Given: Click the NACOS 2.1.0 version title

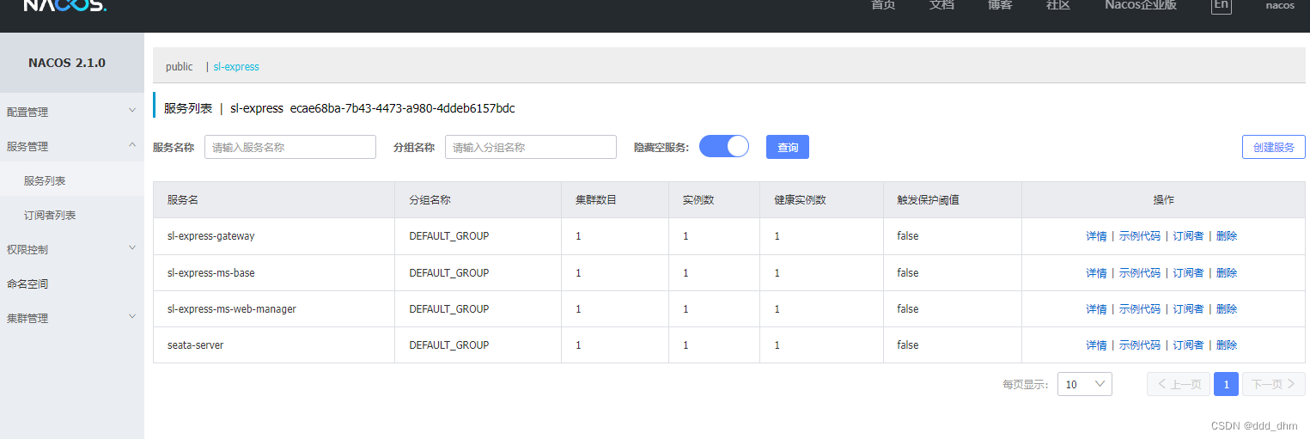Looking at the screenshot, I should point(67,63).
